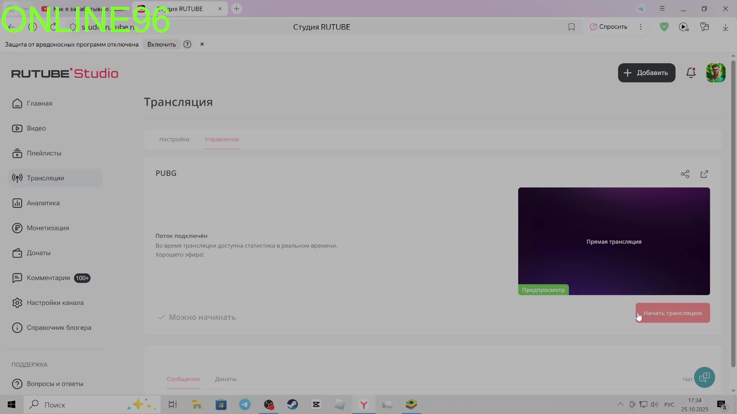The height and width of the screenshot is (414, 737).
Task: Click the Прямая трансляция preview thumbnail
Action: pyautogui.click(x=614, y=241)
